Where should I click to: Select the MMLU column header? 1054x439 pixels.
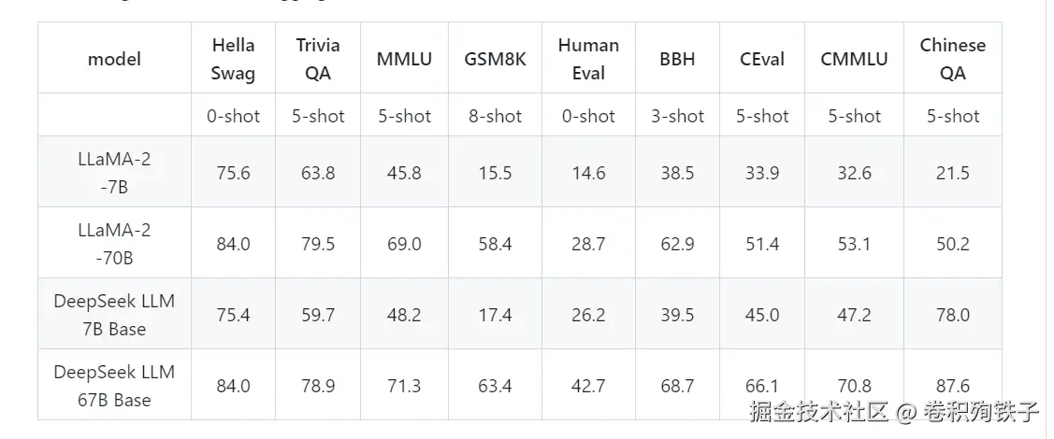pyautogui.click(x=404, y=59)
